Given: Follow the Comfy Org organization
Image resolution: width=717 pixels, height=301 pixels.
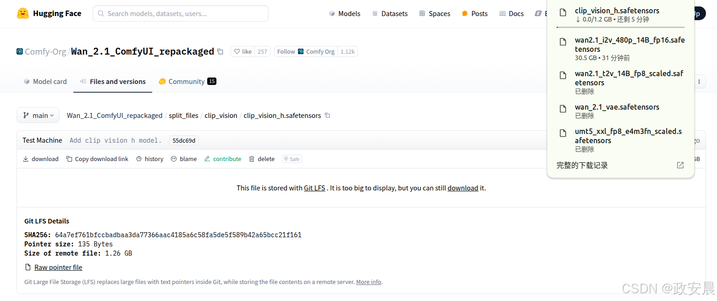Looking at the screenshot, I should pyautogui.click(x=306, y=51).
